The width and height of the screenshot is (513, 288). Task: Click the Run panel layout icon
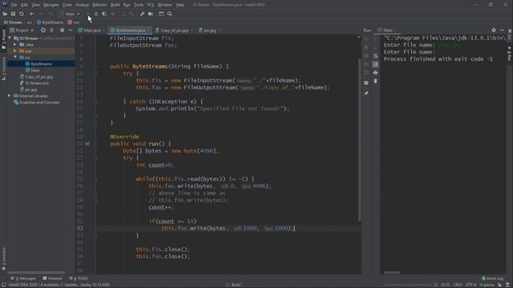coord(366,83)
